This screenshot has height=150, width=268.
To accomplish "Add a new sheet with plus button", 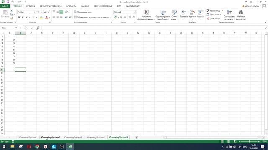I will coord(137,137).
